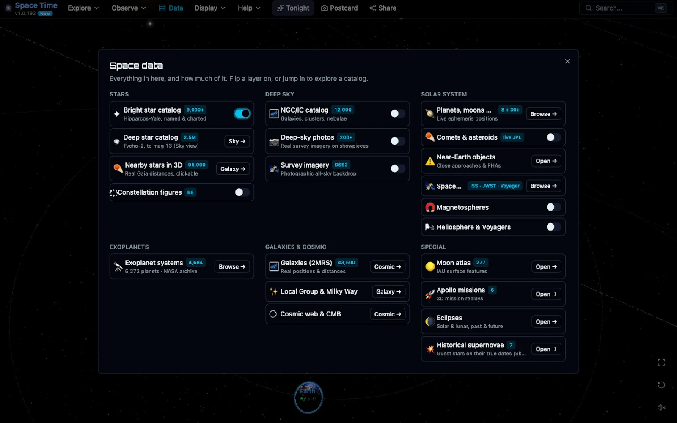
Task: Click the Moon atlas yellow moon icon
Action: [430, 266]
